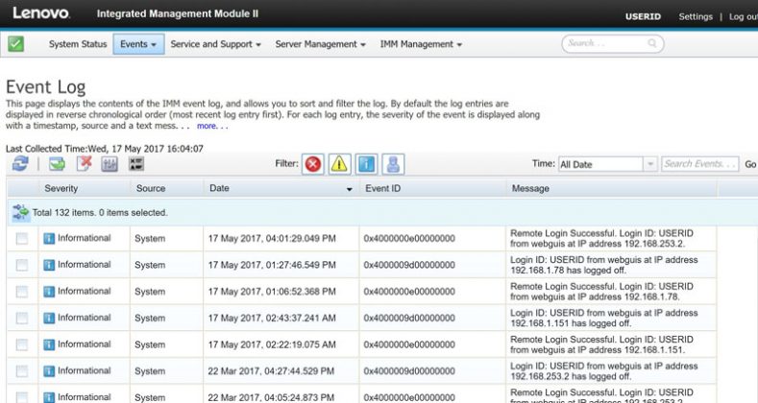This screenshot has height=403, width=758.
Task: Open the log settings sliders icon
Action: pos(110,164)
